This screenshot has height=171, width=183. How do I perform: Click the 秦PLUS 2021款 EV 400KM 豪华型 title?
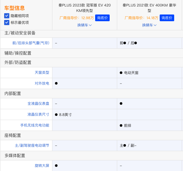pos(149,8)
